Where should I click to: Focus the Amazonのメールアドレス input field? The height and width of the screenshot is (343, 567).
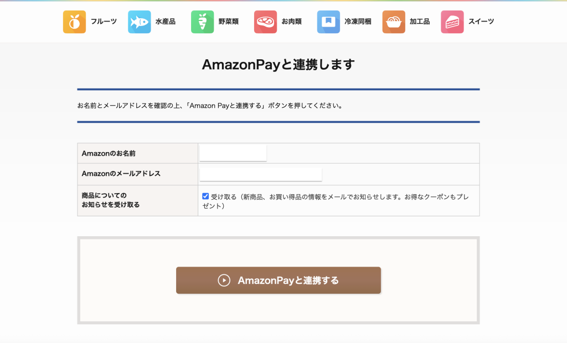[260, 174]
